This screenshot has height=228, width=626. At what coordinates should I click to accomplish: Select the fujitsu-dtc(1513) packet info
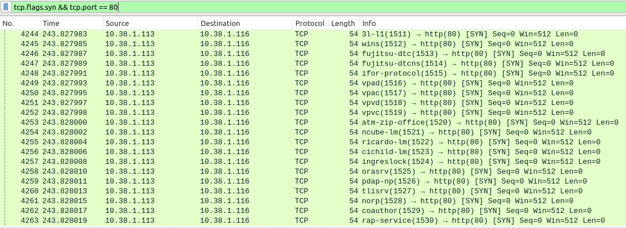click(483, 54)
